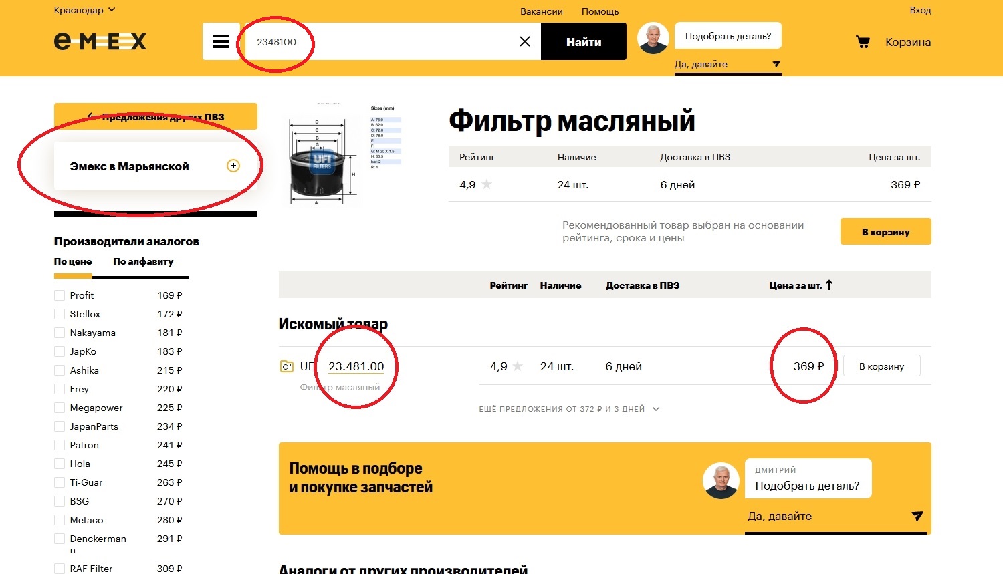
Task: Click 'В корзину' in the UFI 23.481.00 row
Action: 881,366
